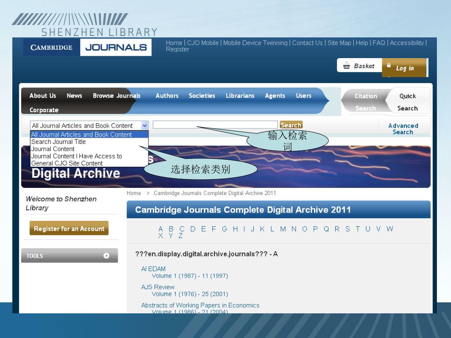Jump to journals starting with letter C

coord(182,229)
